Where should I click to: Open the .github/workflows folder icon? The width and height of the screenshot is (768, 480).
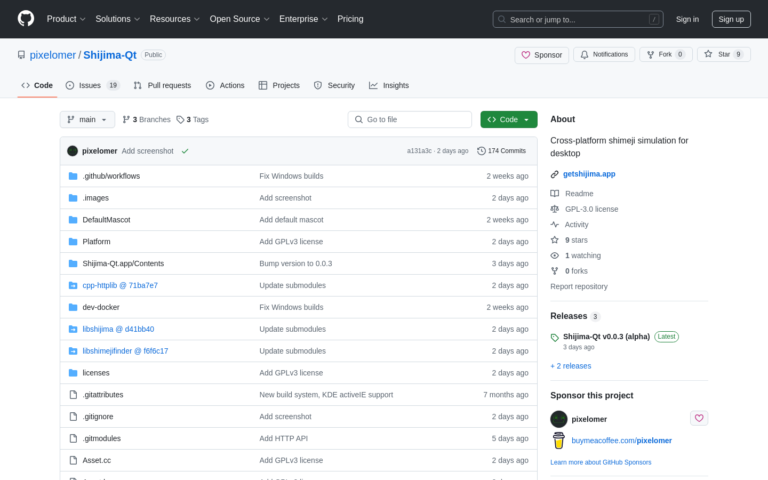pyautogui.click(x=73, y=176)
